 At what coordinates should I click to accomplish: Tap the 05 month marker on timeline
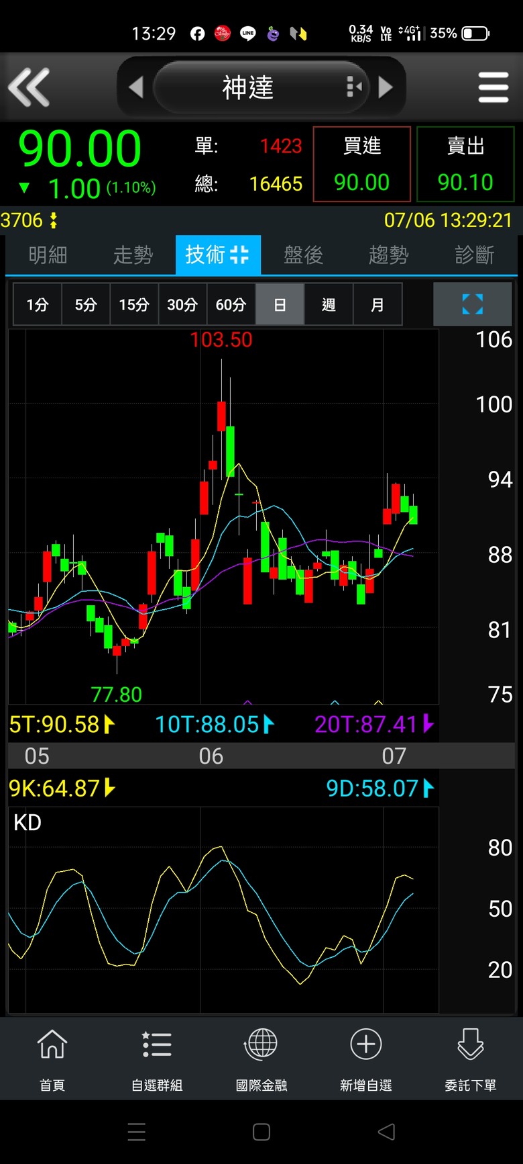37,756
